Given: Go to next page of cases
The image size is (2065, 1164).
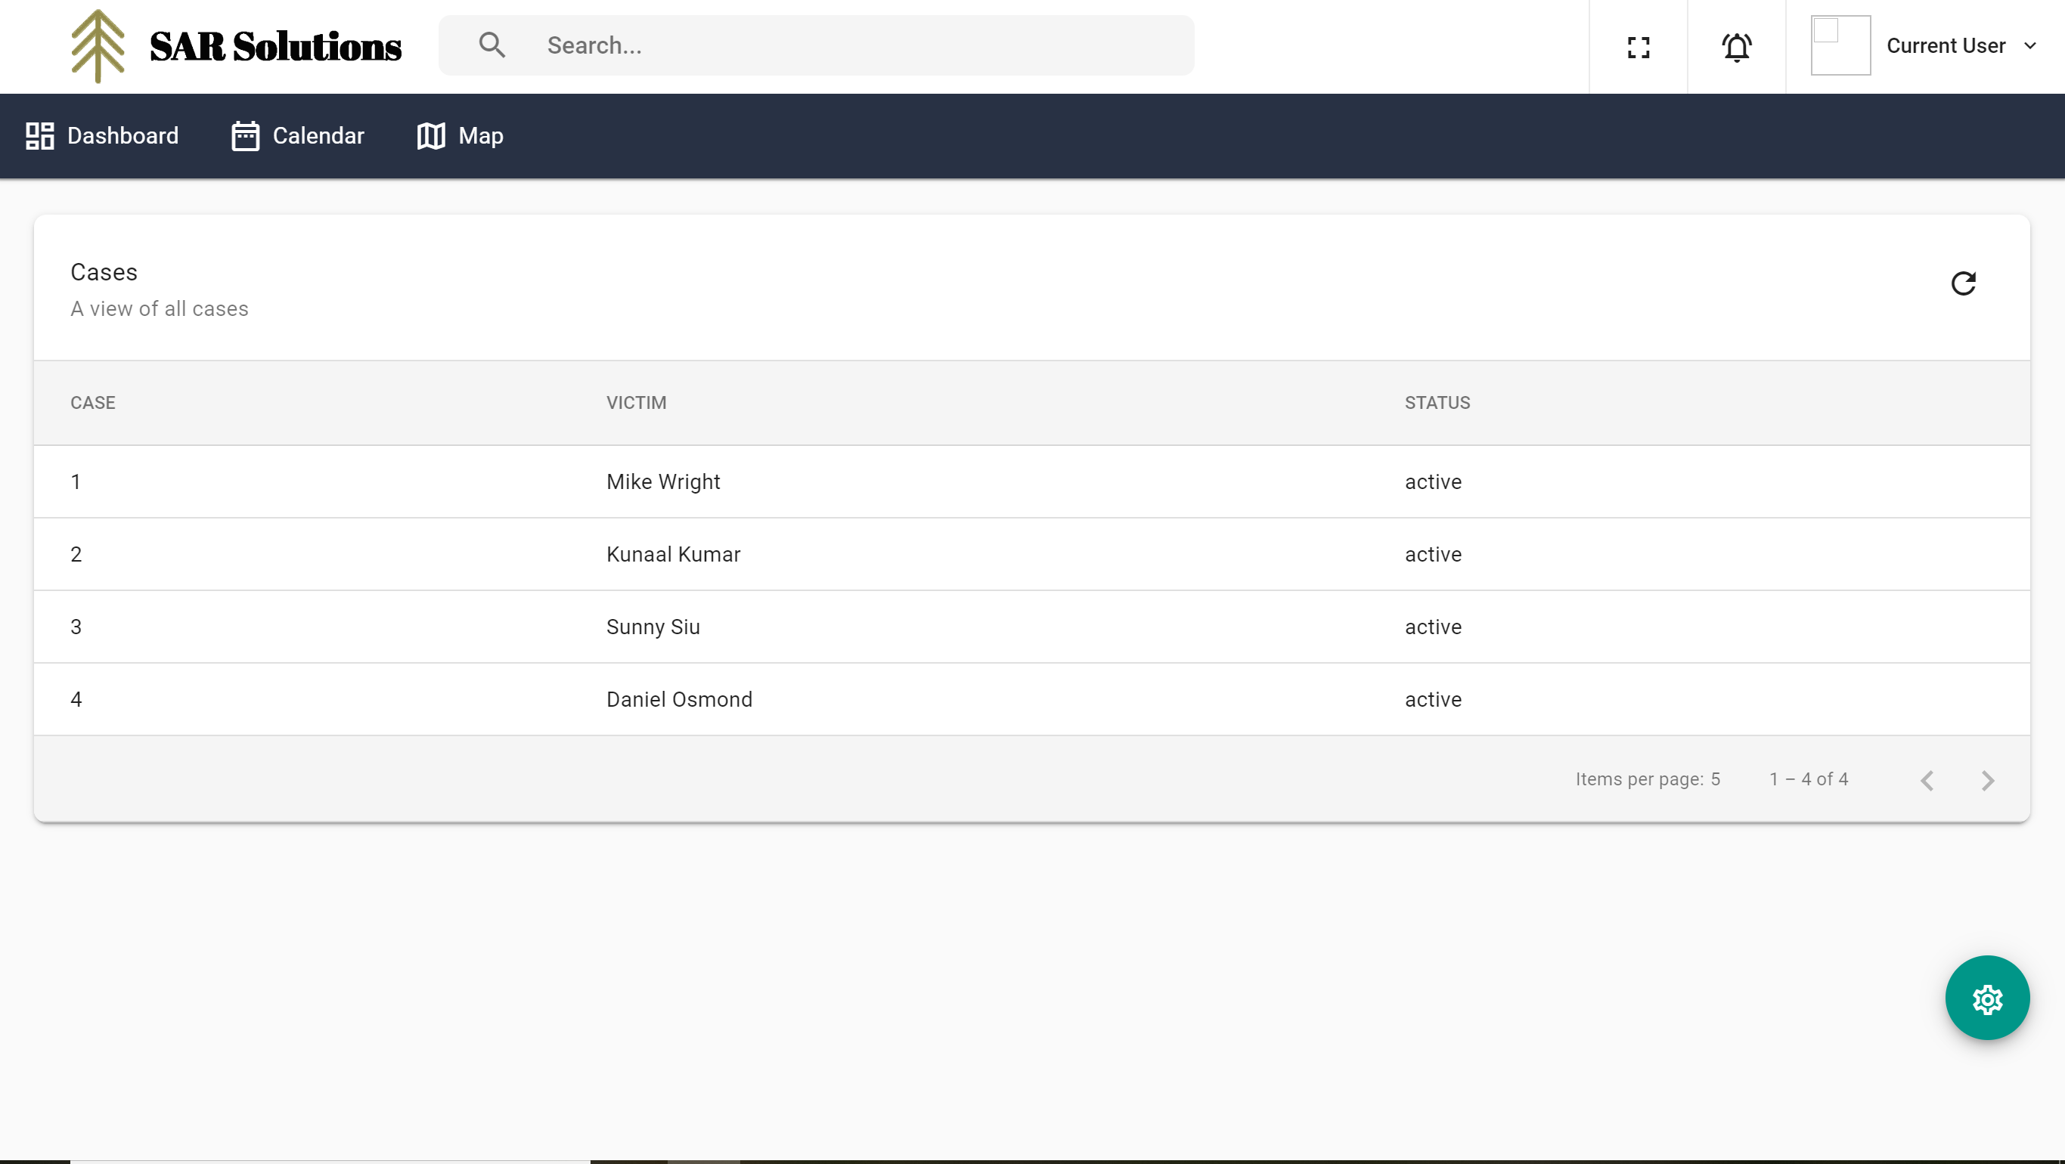Looking at the screenshot, I should point(1987,779).
